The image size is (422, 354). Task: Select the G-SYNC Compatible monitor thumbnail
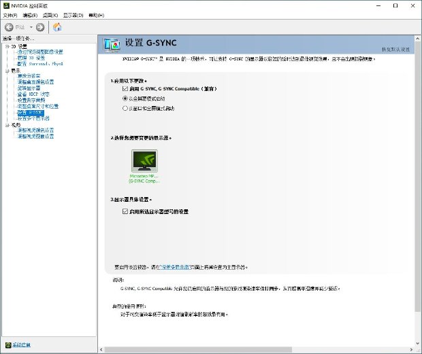[x=144, y=161]
